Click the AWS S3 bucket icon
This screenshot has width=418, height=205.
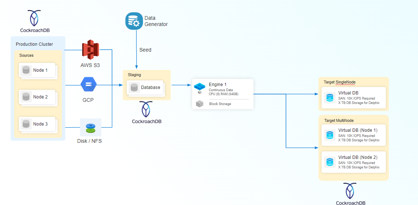click(x=90, y=49)
